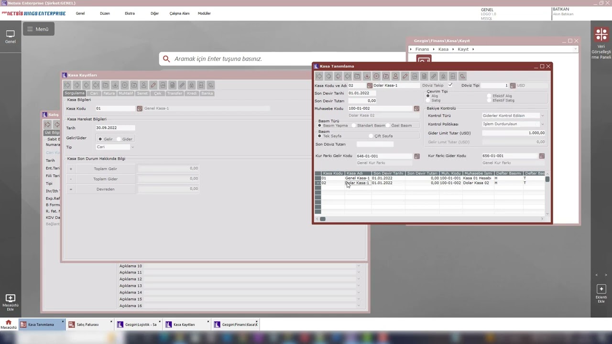Click Gider Limit Tutar (USD) input field
Viewport: 612px width, 344px height.
pyautogui.click(x=514, y=133)
